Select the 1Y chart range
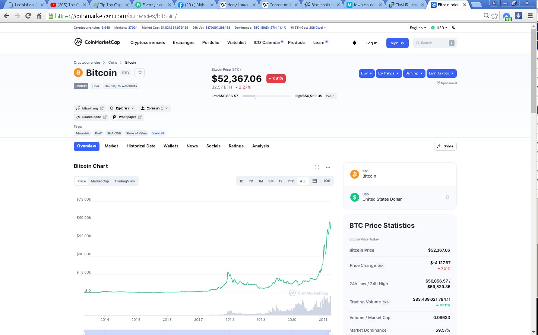 (281, 181)
